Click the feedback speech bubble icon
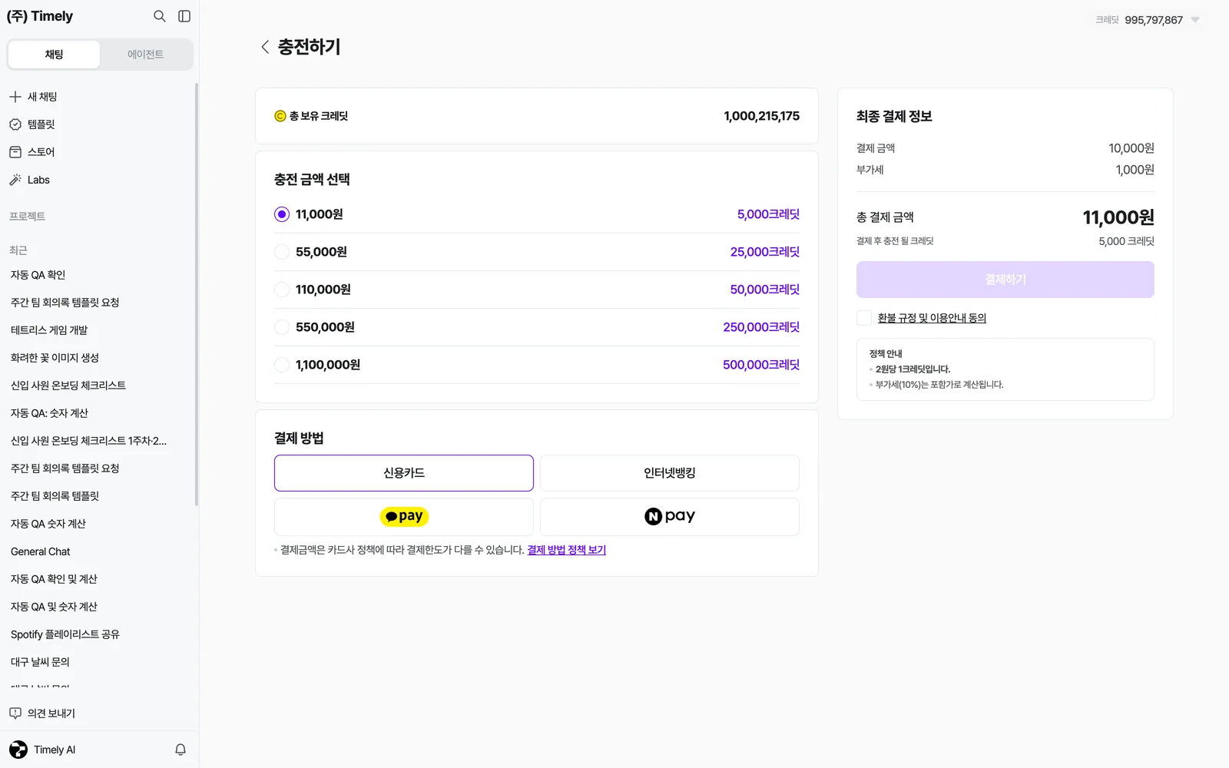This screenshot has width=1229, height=768. (15, 713)
